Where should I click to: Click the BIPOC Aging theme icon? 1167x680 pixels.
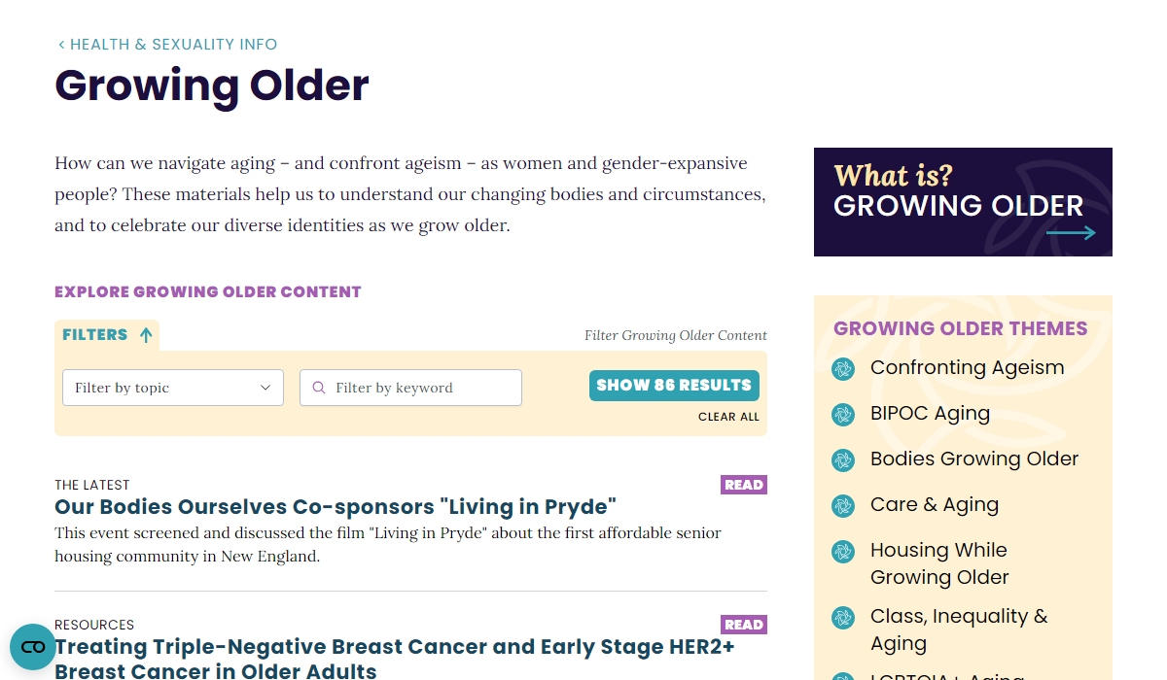coord(843,415)
